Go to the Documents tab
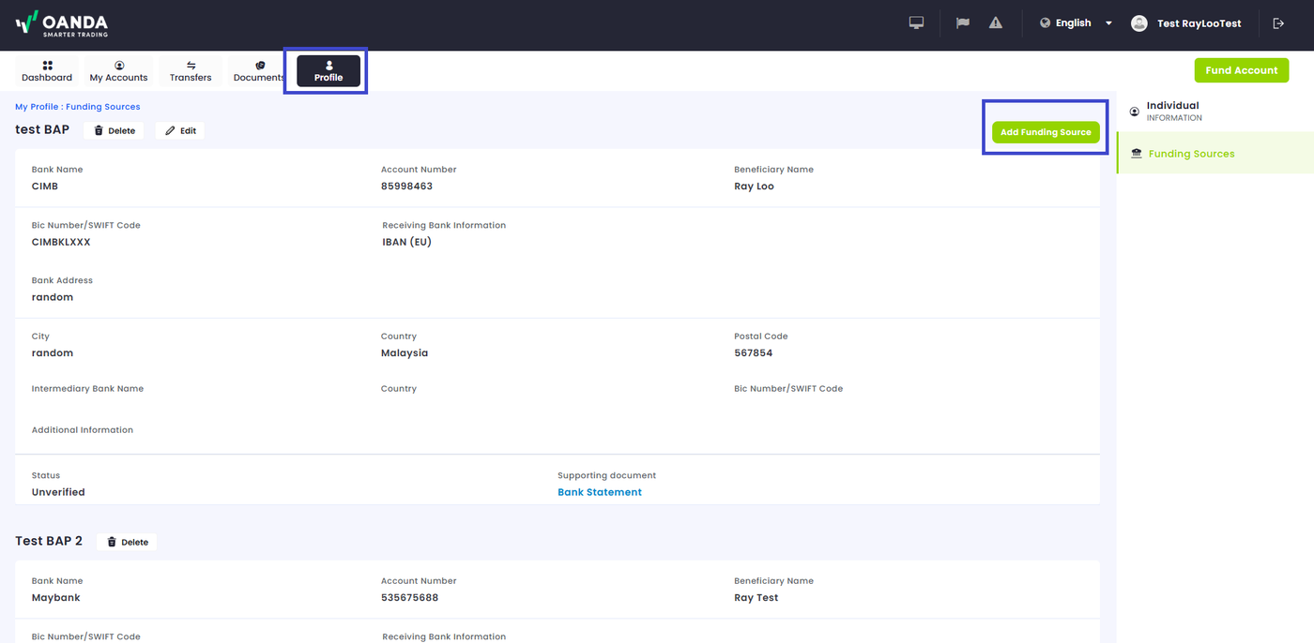 (259, 71)
